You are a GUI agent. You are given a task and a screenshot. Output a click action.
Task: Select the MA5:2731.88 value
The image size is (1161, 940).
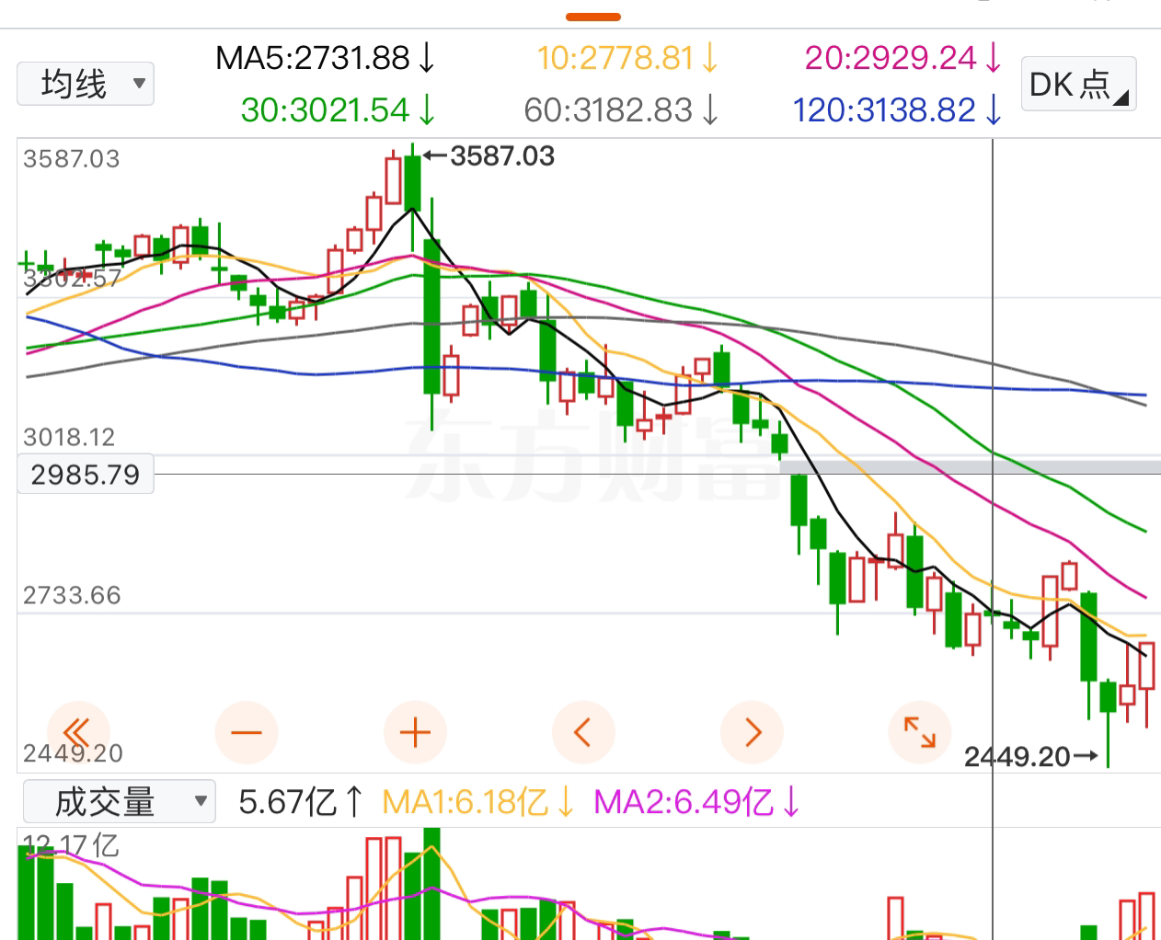325,58
